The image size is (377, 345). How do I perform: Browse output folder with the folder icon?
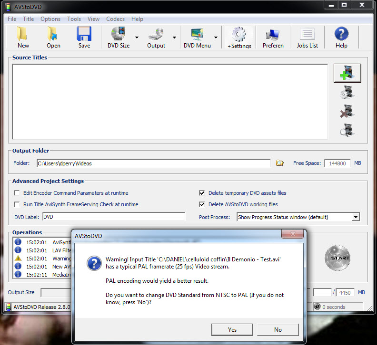[x=279, y=163]
